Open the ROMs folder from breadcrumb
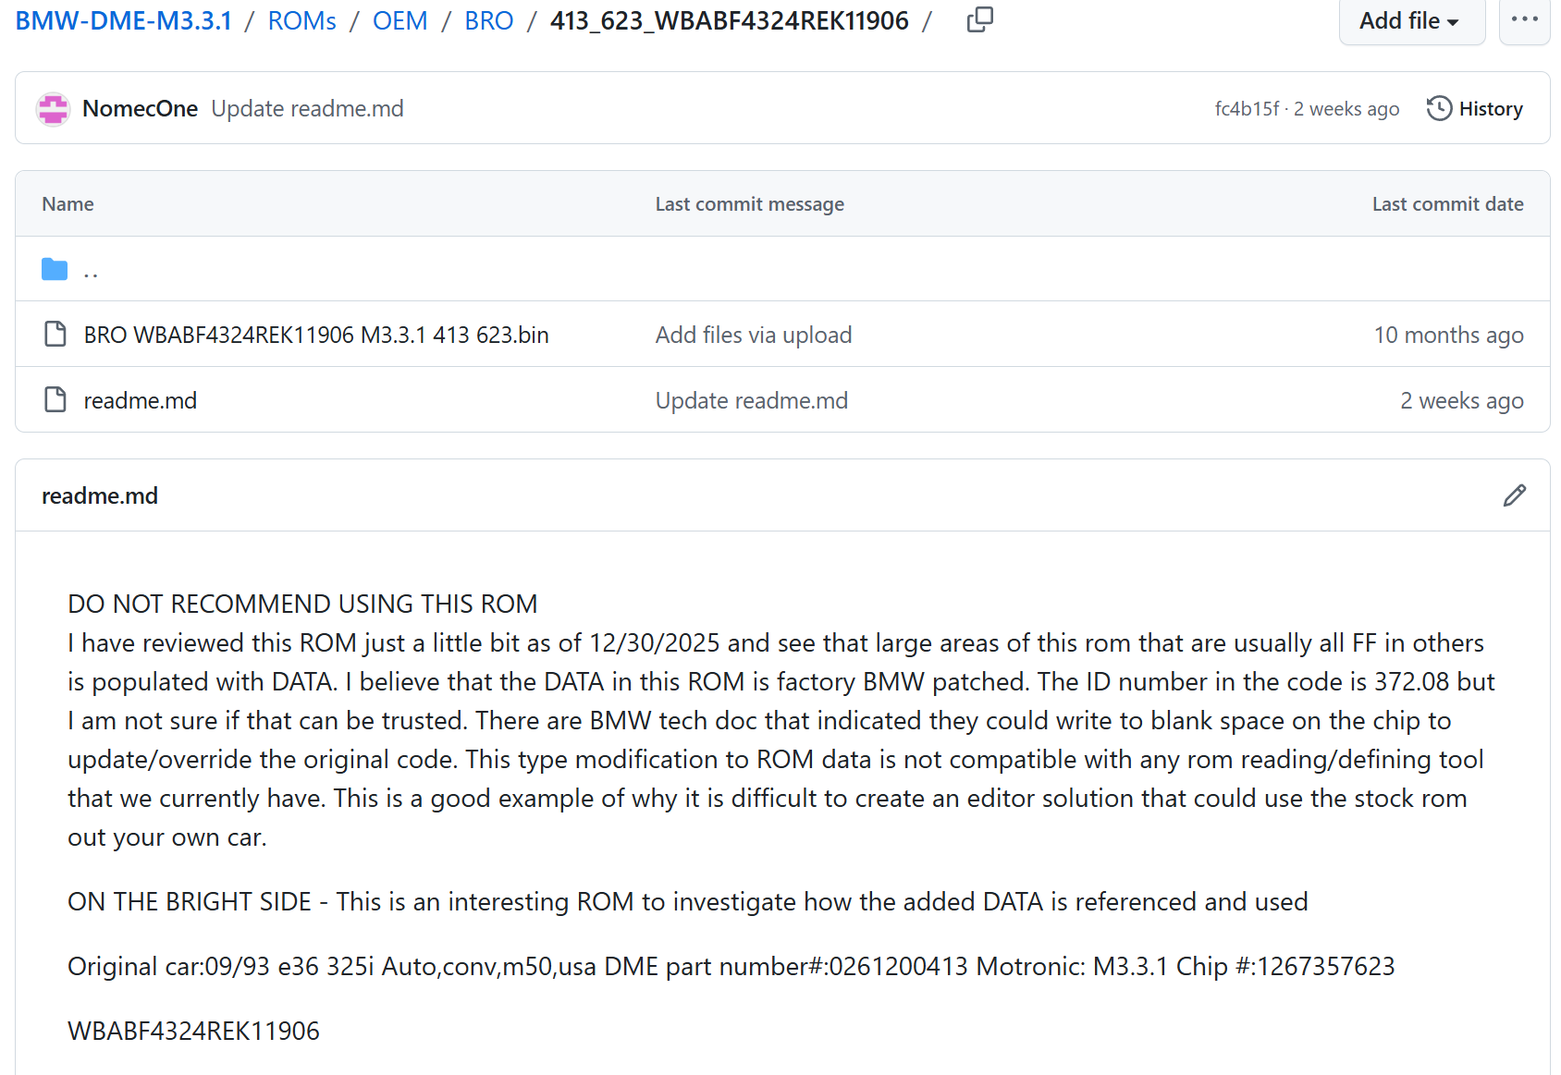1561x1075 pixels. [x=301, y=19]
